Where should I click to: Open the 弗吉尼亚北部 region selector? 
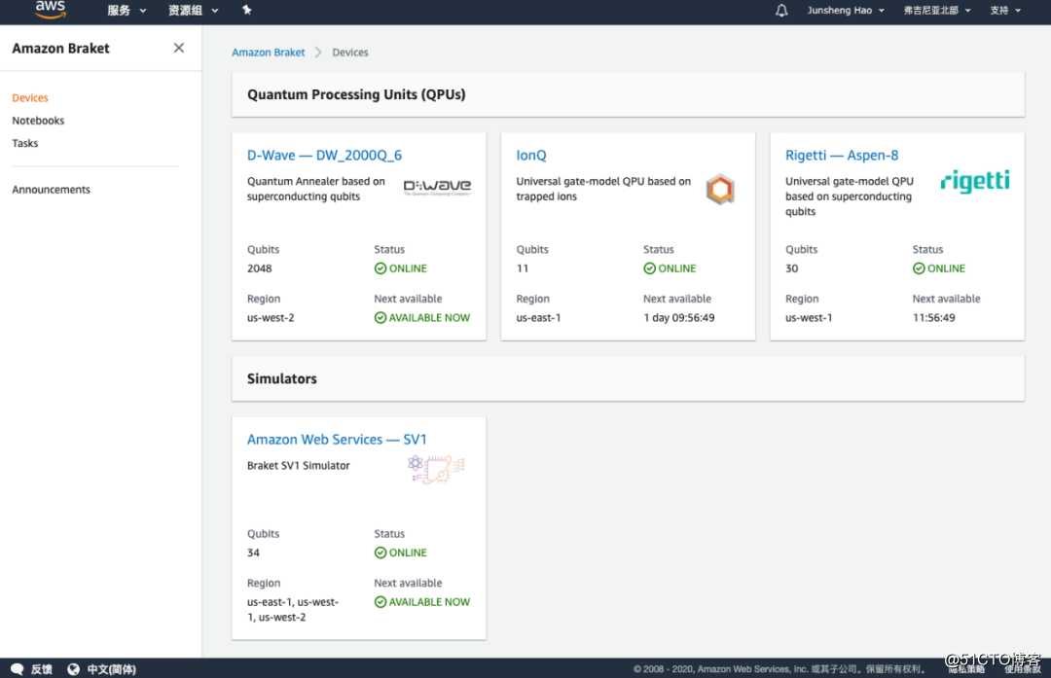click(936, 10)
